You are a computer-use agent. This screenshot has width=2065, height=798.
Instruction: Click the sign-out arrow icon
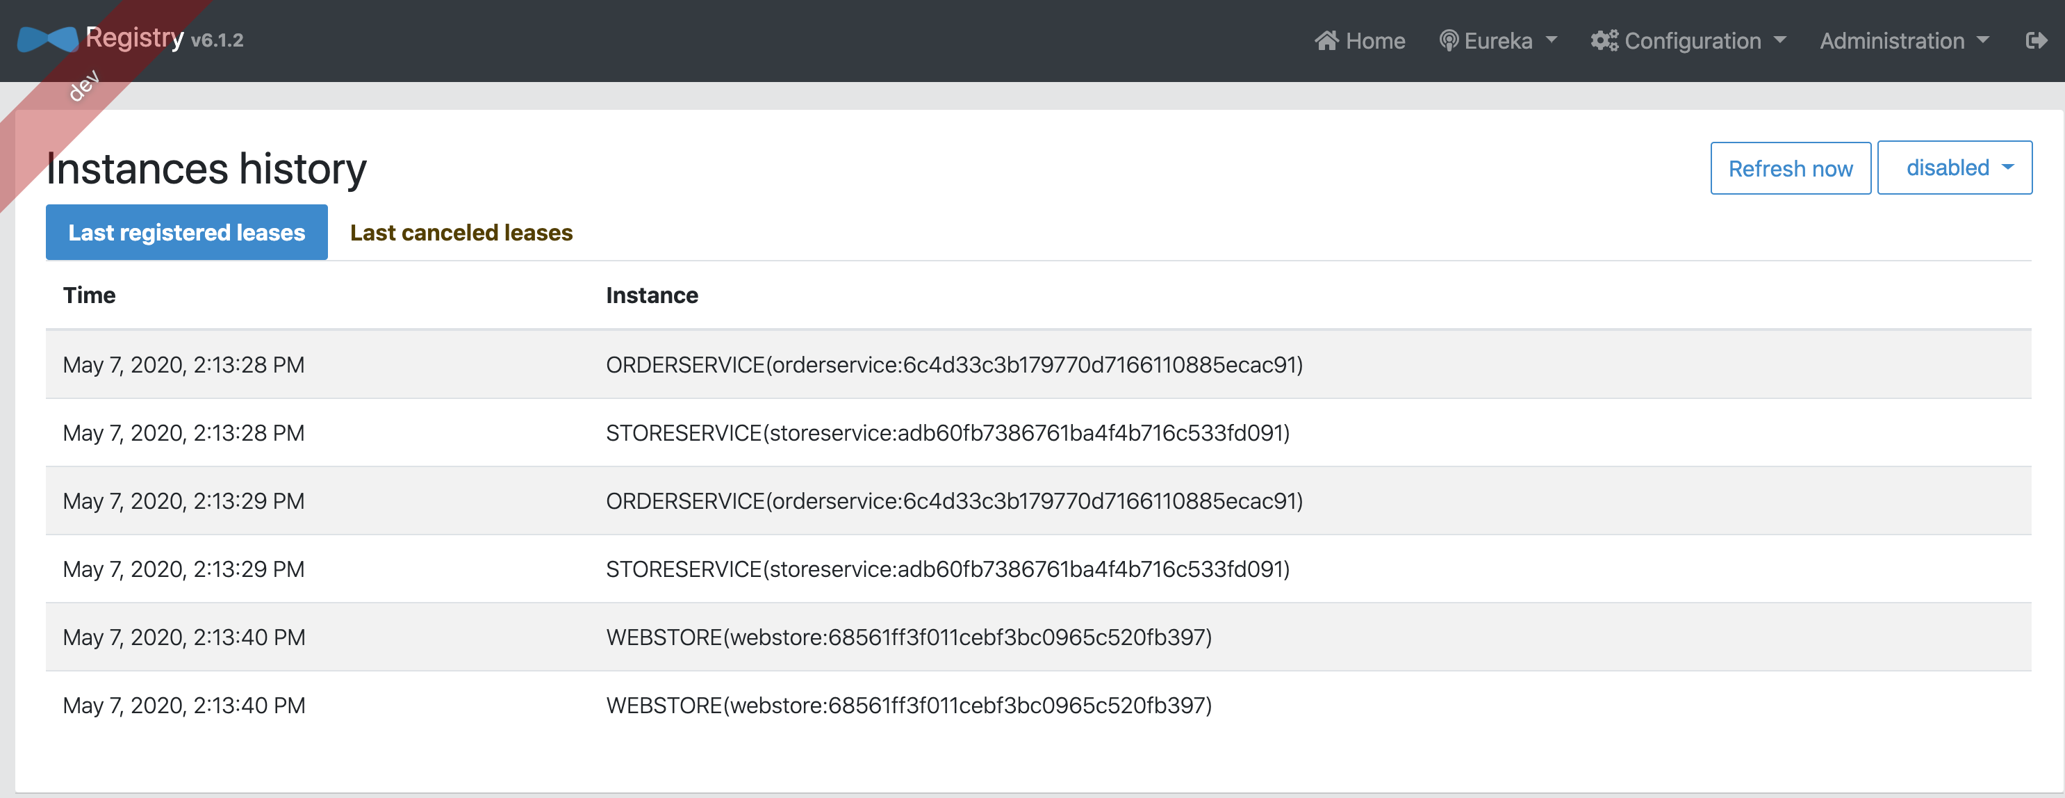click(2035, 41)
